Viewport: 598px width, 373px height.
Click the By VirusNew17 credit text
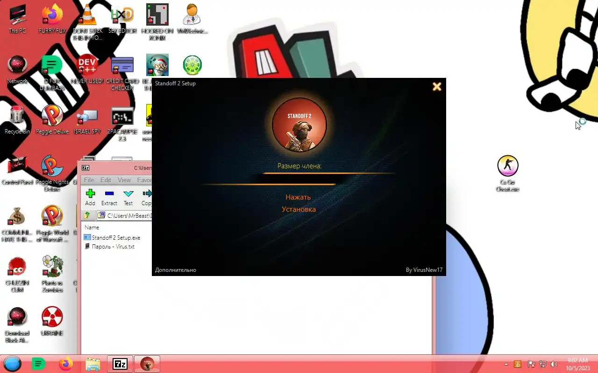click(x=424, y=270)
